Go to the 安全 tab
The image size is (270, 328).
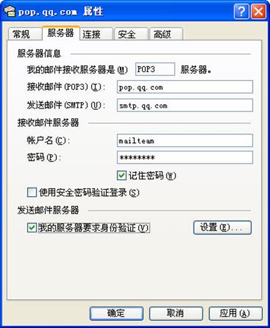coord(131,34)
